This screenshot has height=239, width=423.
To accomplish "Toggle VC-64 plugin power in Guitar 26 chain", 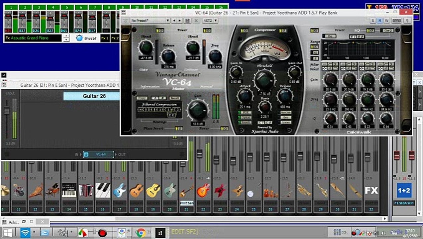I will (86, 154).
